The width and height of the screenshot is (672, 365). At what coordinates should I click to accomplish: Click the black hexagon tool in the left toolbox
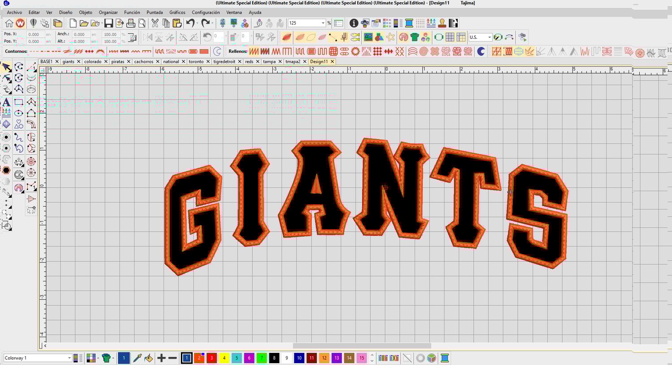click(6, 170)
